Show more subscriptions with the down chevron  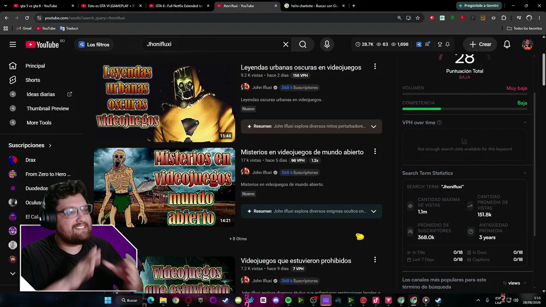pyautogui.click(x=13, y=273)
